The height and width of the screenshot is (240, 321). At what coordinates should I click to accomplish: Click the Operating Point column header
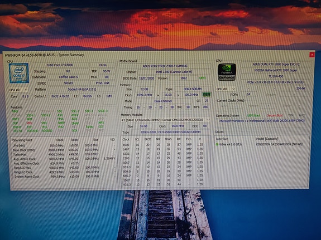pyautogui.click(x=22, y=140)
